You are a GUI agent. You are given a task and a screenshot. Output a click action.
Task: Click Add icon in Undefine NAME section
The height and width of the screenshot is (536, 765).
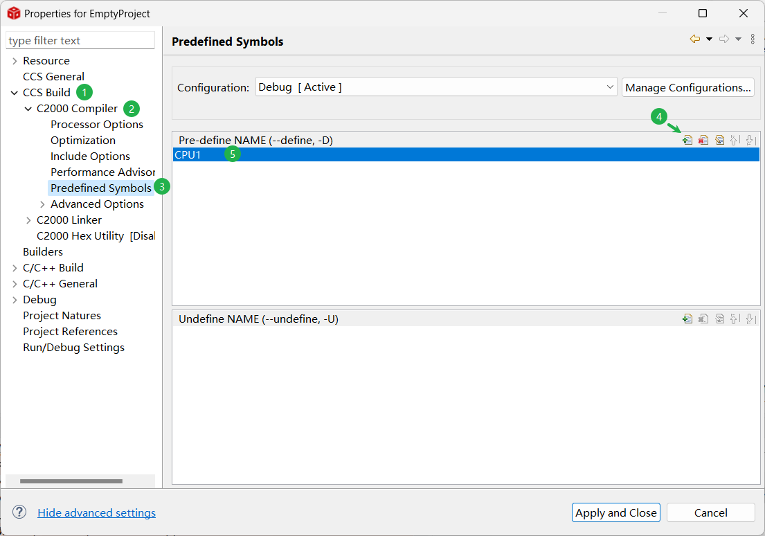(687, 319)
